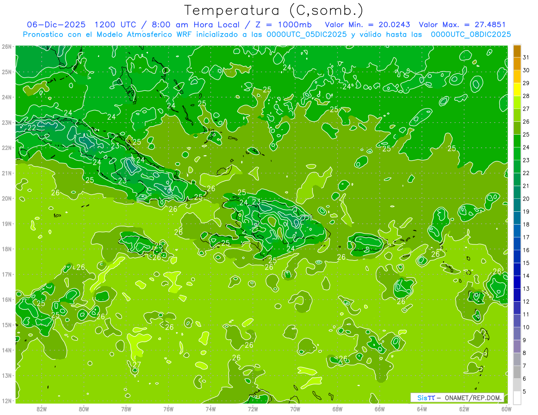The height and width of the screenshot is (415, 538).
Task: Click the '20N' latitude axis label
Action: pos(7,198)
